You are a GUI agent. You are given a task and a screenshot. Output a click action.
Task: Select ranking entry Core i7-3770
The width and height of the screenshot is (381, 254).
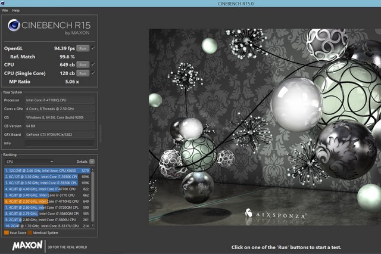(47, 195)
